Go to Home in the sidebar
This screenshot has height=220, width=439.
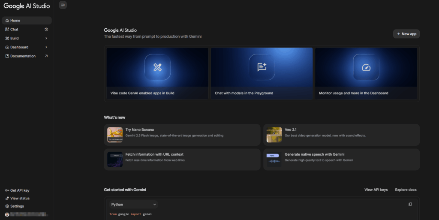tap(15, 21)
